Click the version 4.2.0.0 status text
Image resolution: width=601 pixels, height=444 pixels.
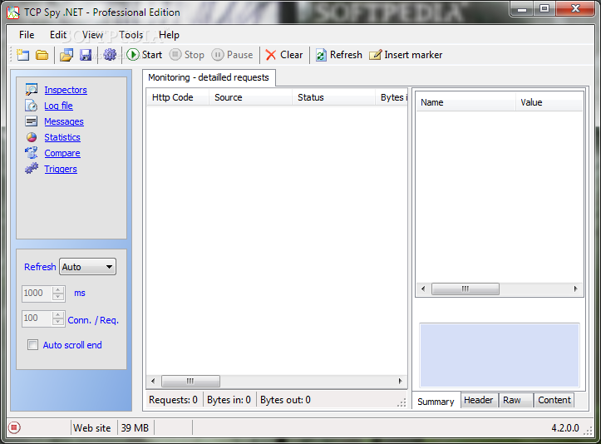(x=565, y=428)
